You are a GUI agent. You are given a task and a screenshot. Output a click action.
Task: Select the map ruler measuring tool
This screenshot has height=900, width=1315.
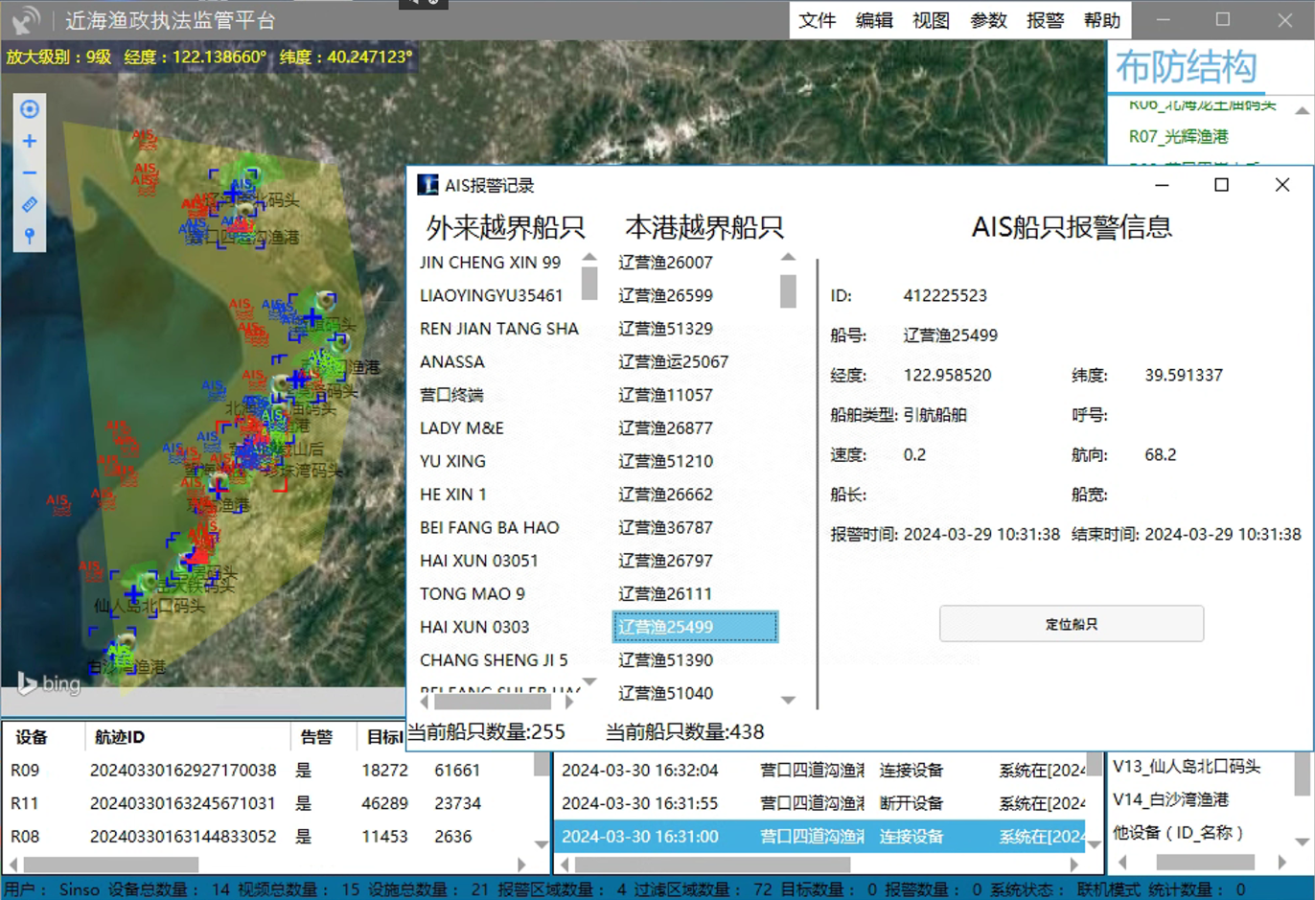30,204
